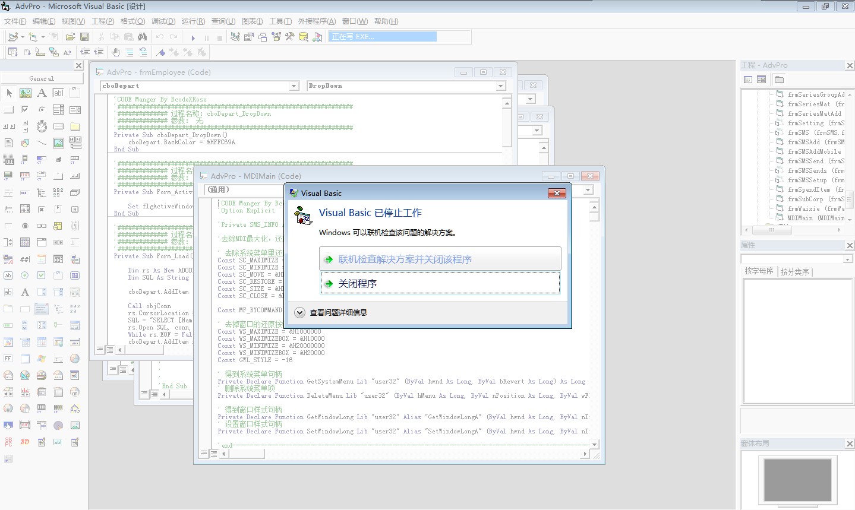Viewport: 855px width, 510px height.
Task: Switch frmEmployee code window to Procedure View
Action: click(x=100, y=349)
